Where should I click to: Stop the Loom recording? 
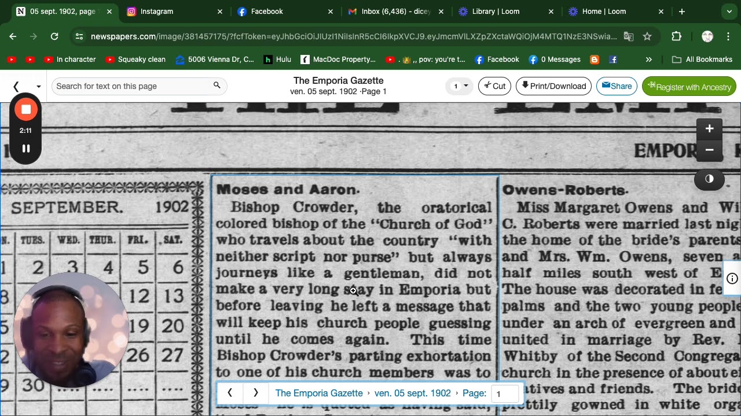click(x=26, y=110)
